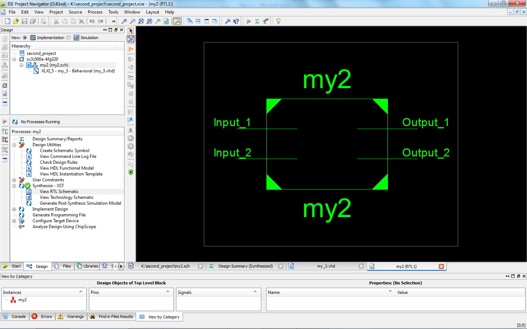Viewport: 527px width, 329px height.
Task: Click the Zoom to Box tool
Action: [131, 39]
